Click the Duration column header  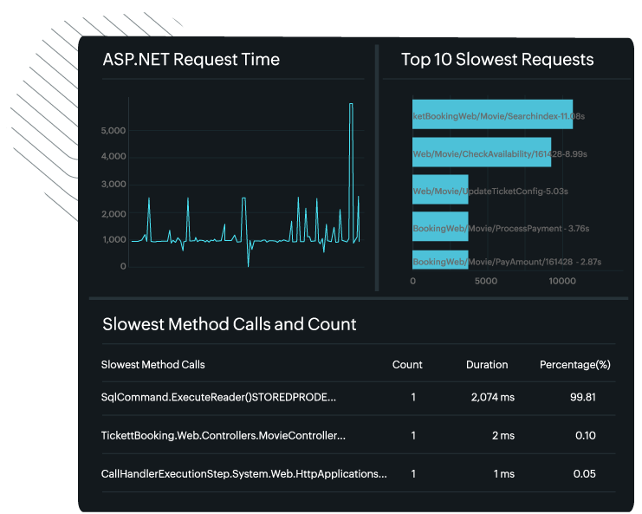[x=487, y=365]
